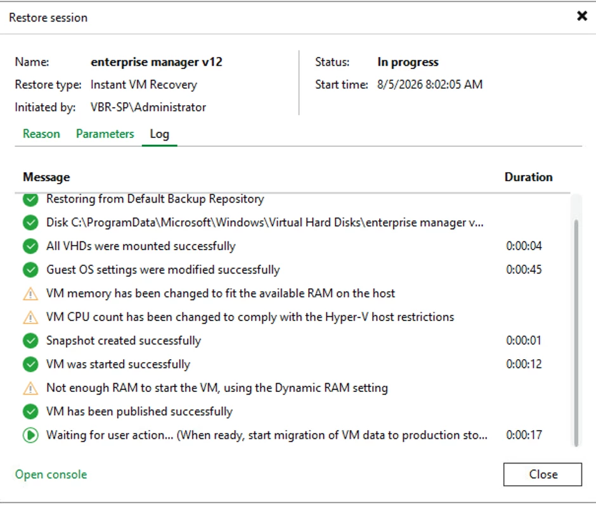Click duration value 0:00:12
This screenshot has height=506, width=596.
524,364
